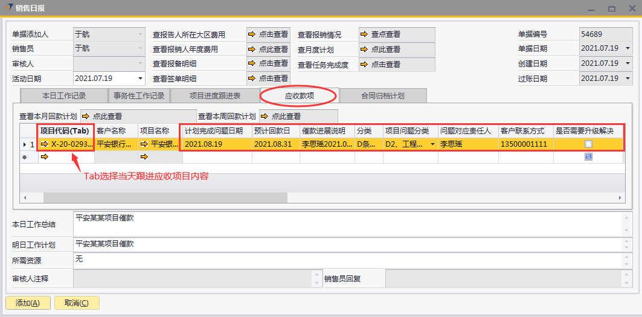Click arrow icon for 查看本月回款计划

(86, 117)
